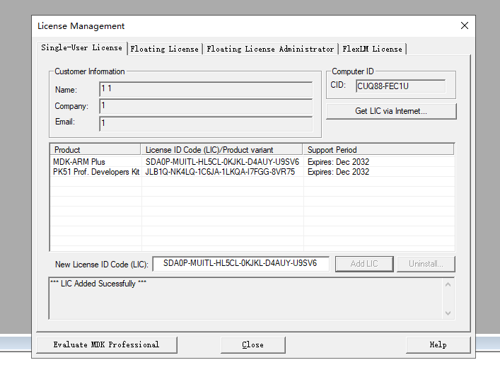Click Get LIC via Internet button

[391, 111]
